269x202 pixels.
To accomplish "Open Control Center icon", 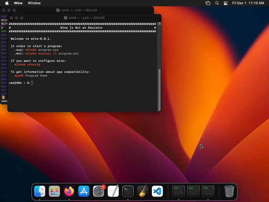I will tap(226, 3).
